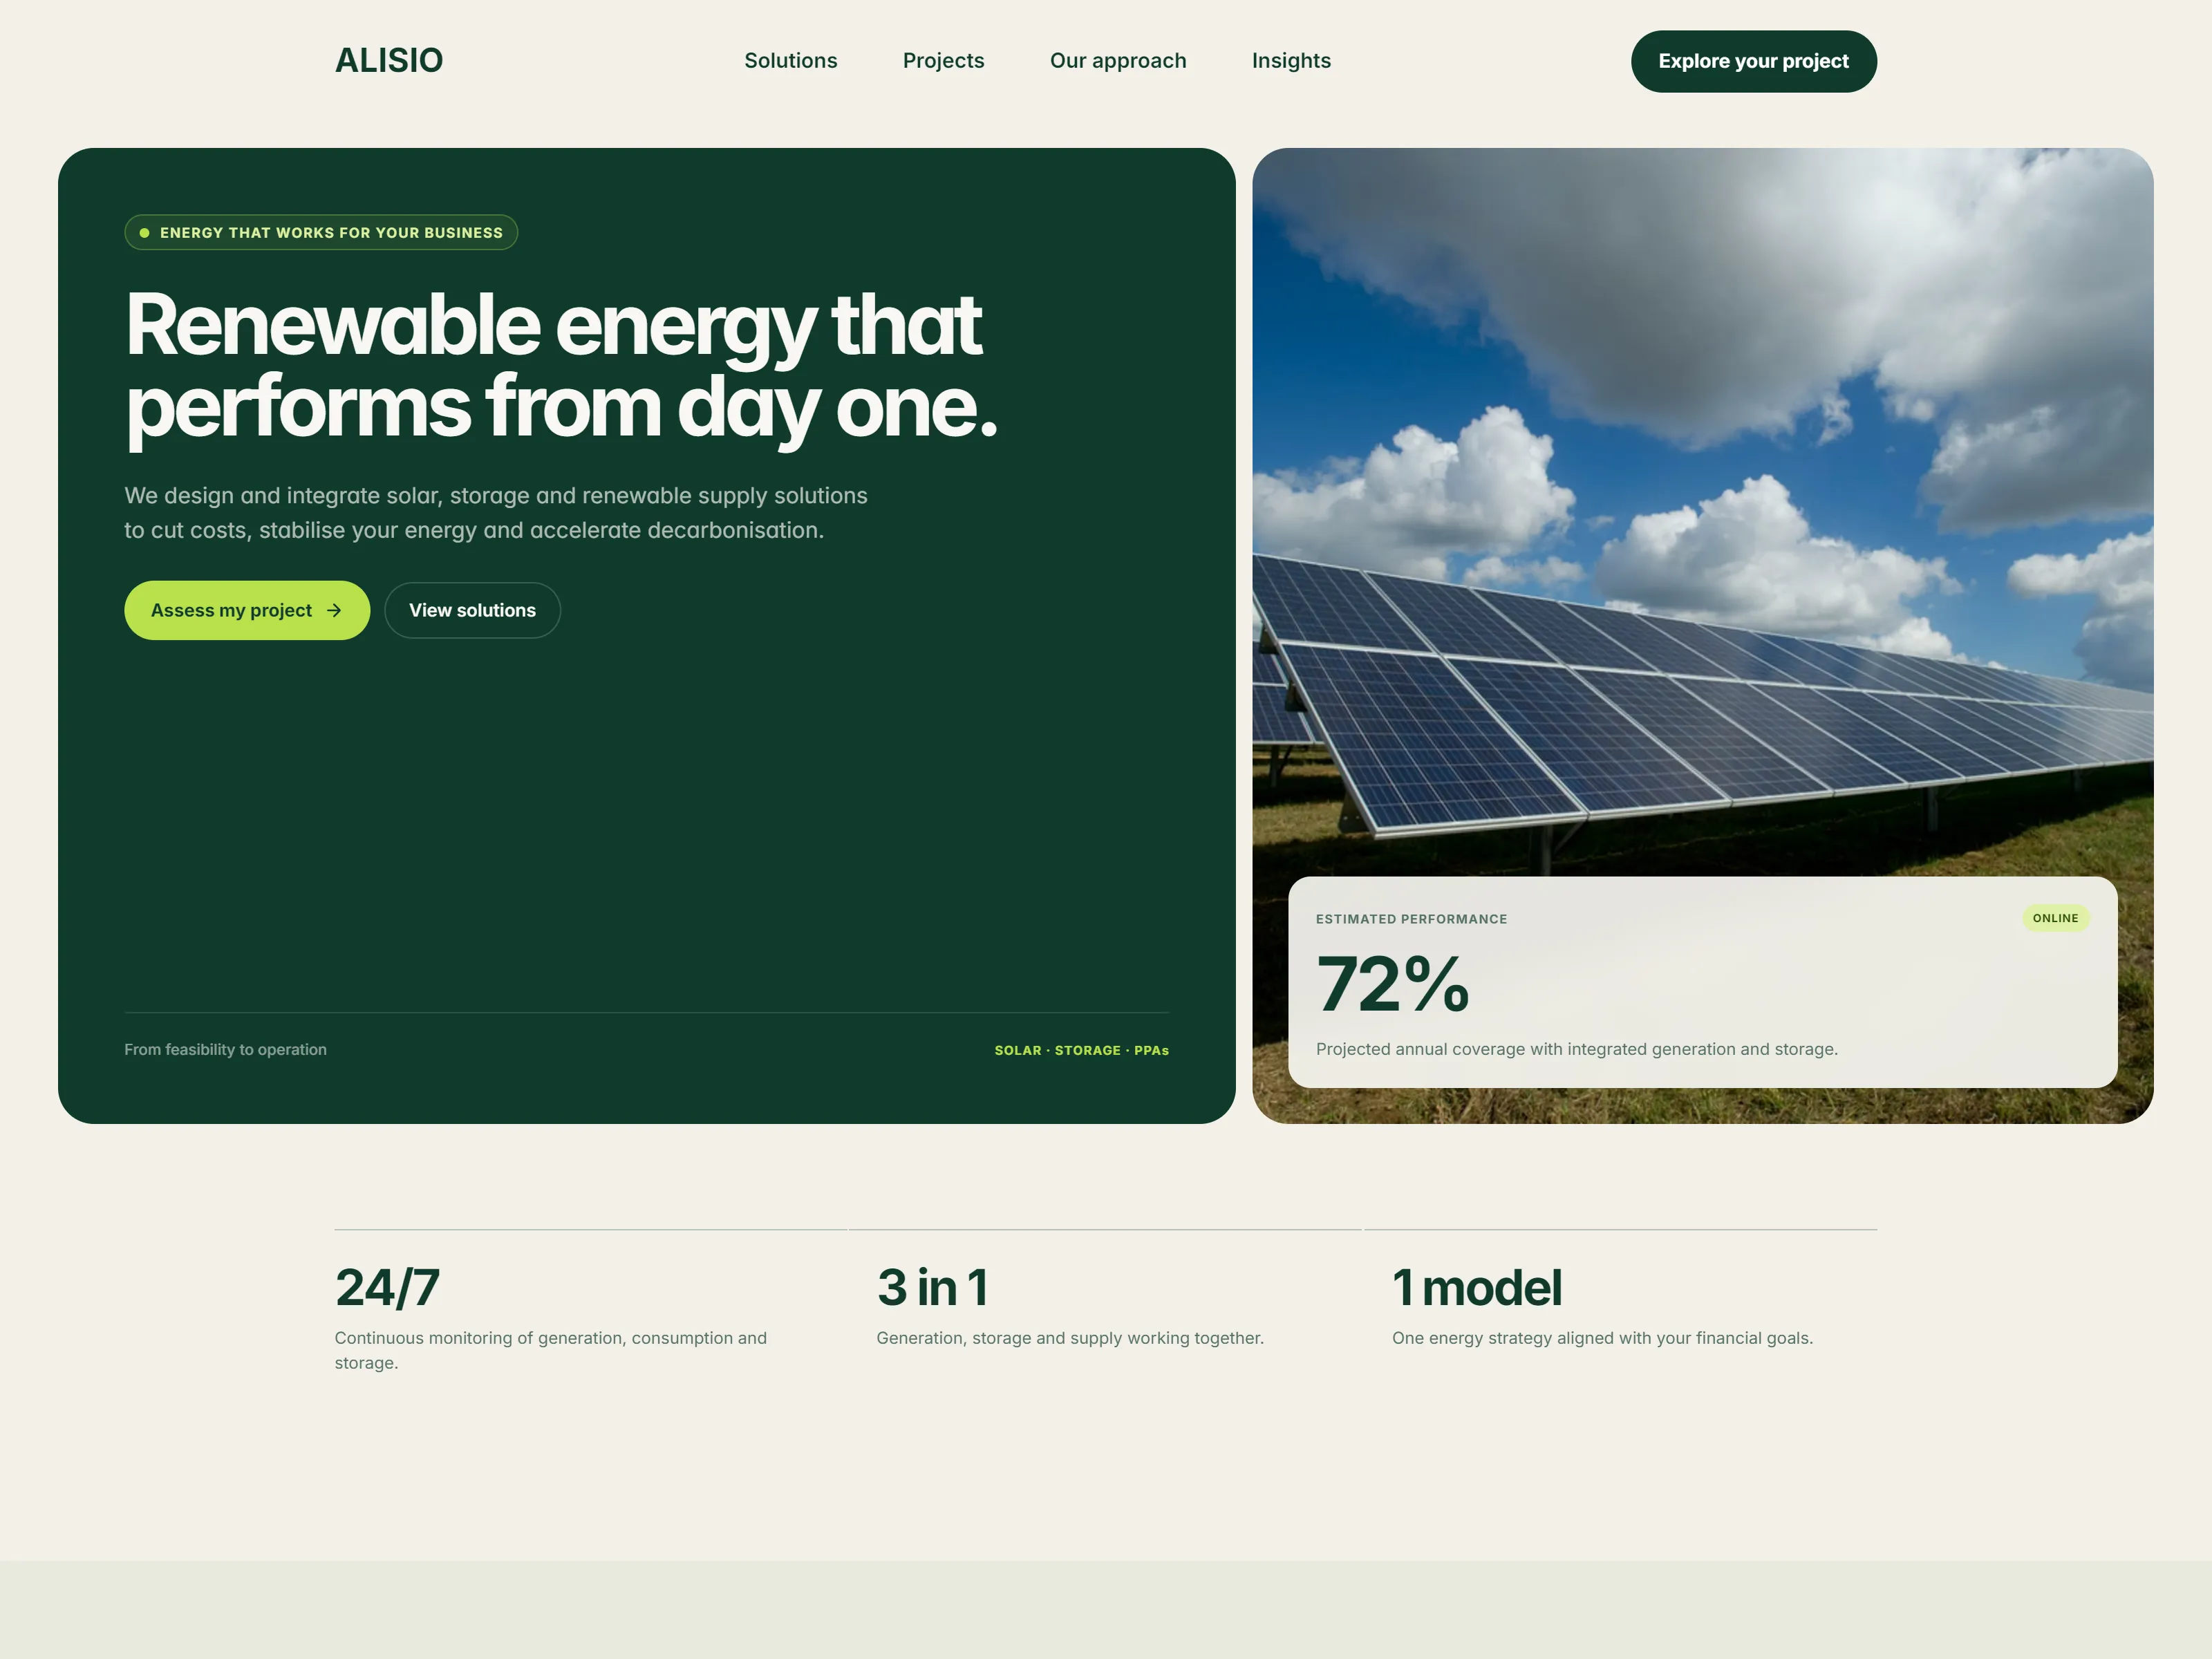The image size is (2212, 1659).
Task: Open Our approach in navigation
Action: tap(1118, 61)
